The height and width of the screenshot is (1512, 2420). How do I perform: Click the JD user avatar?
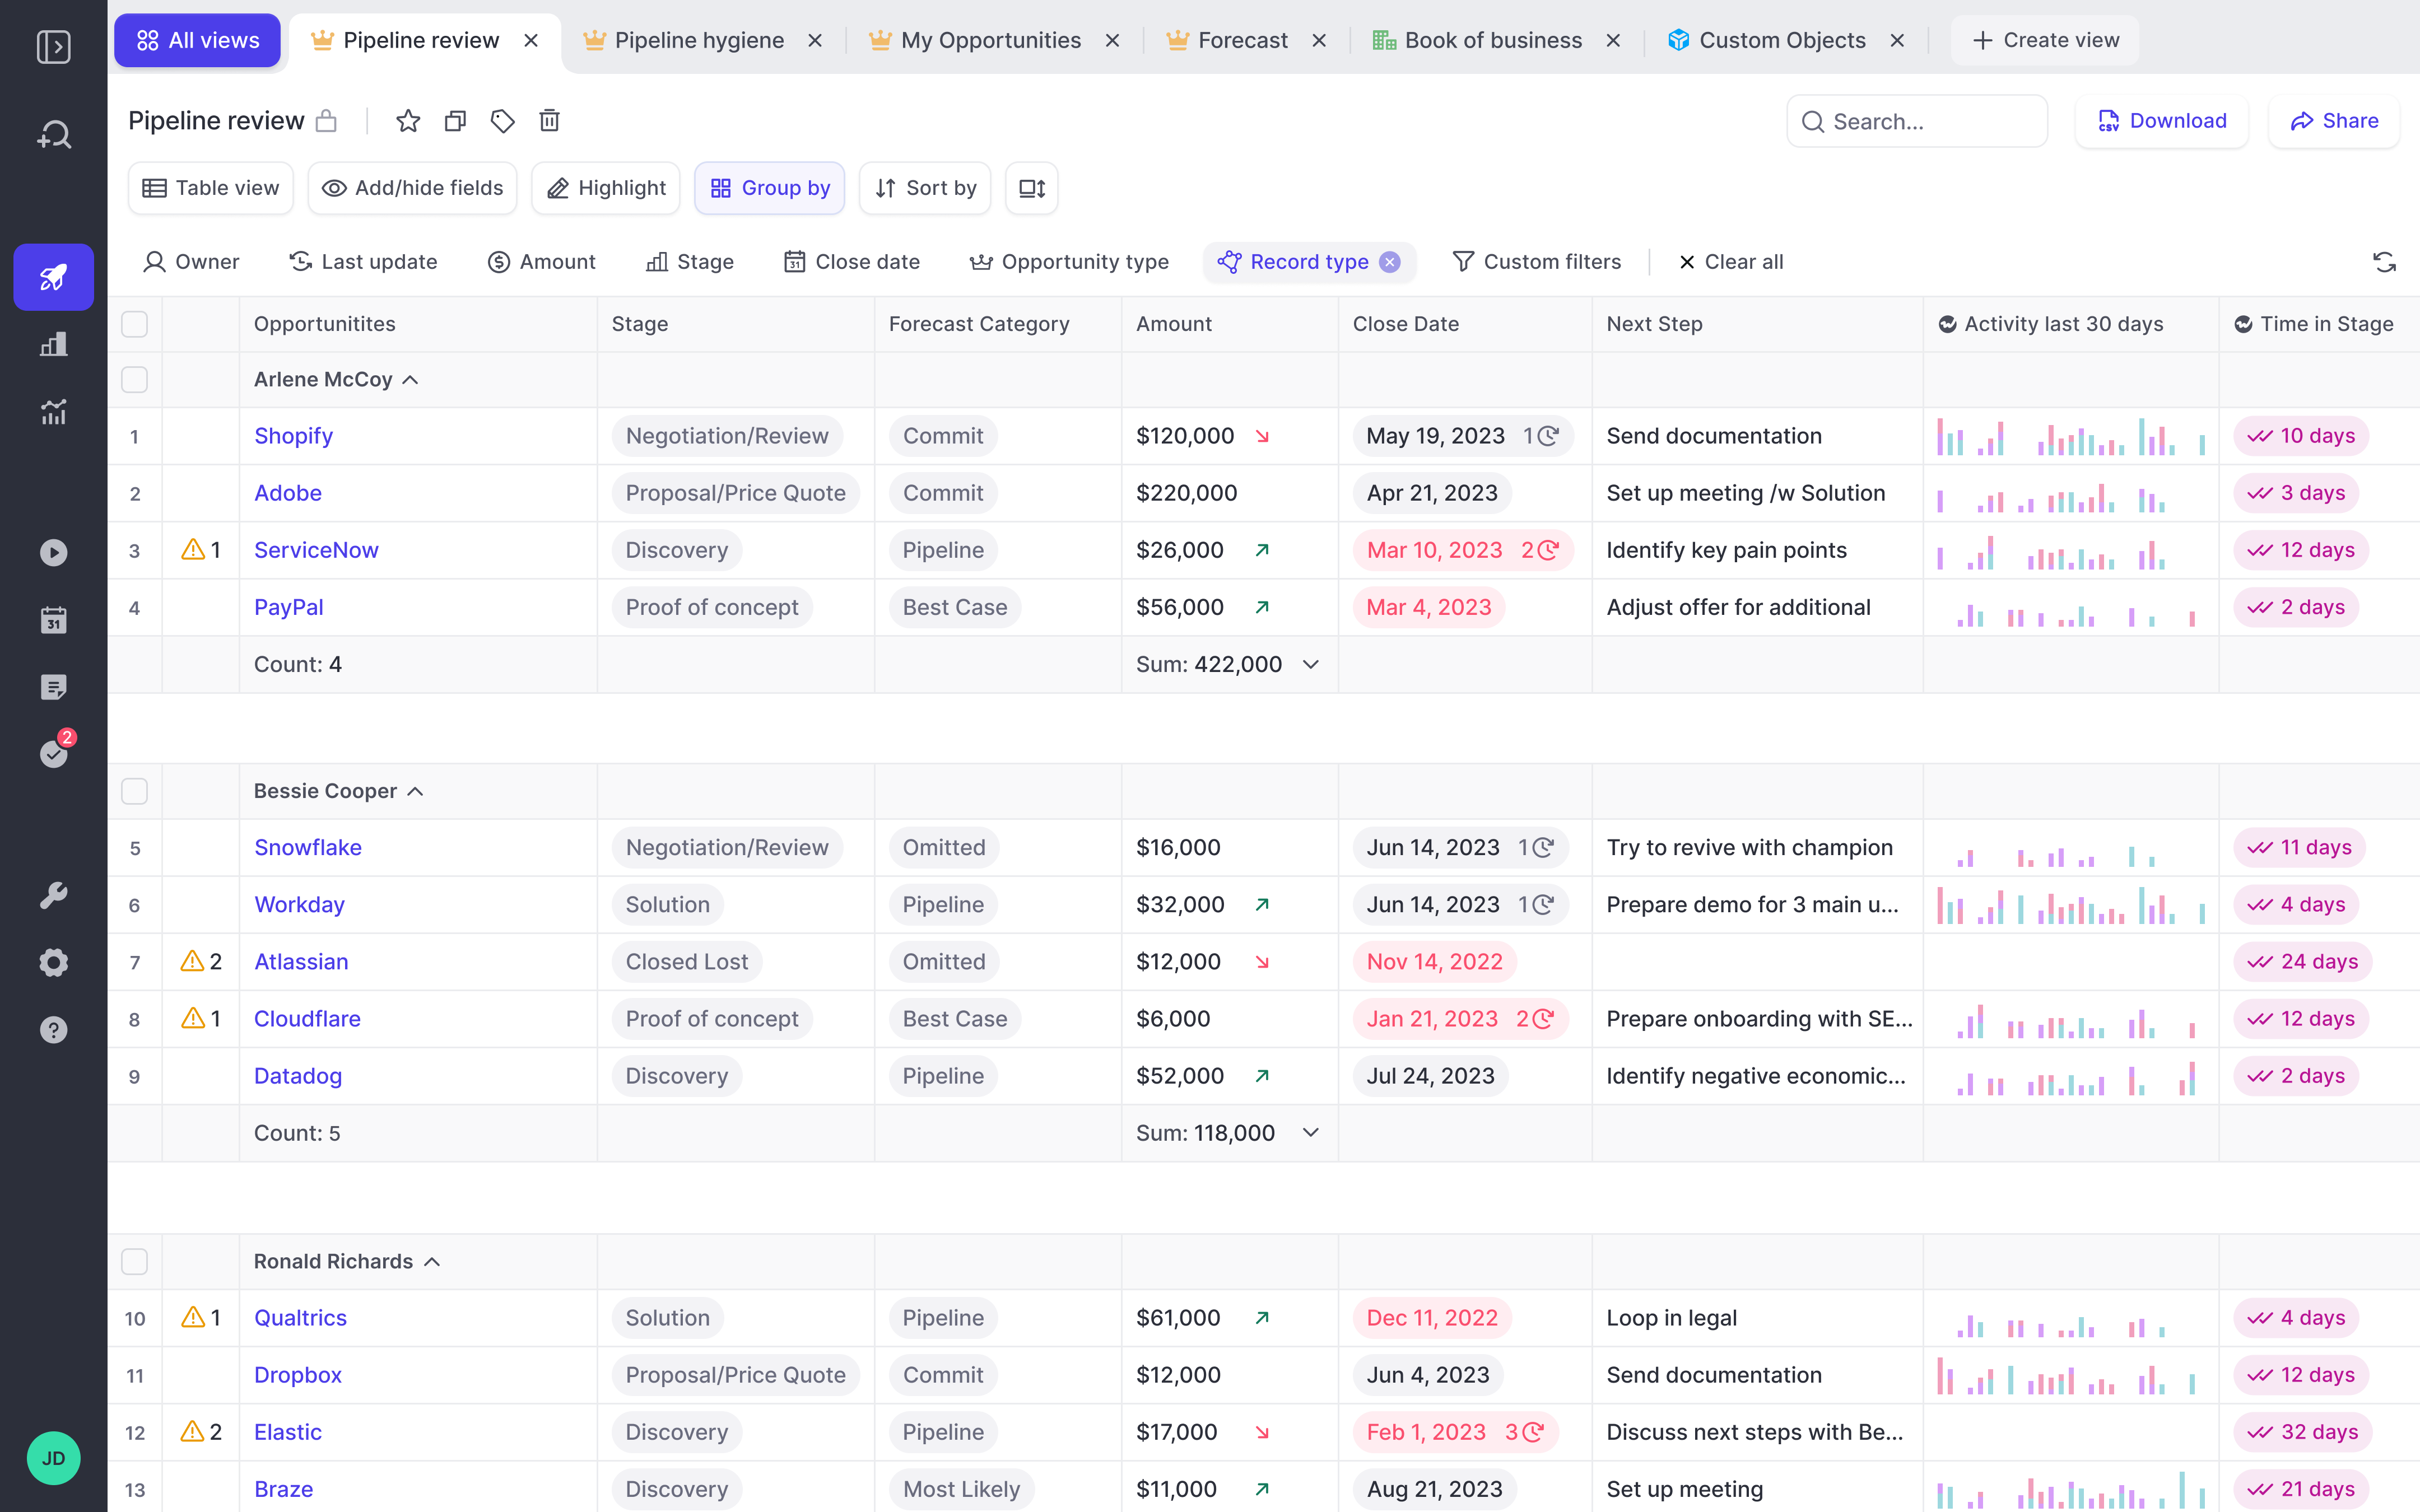click(53, 1458)
